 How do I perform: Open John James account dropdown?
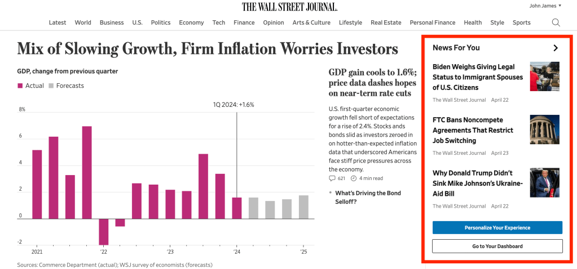545,6
